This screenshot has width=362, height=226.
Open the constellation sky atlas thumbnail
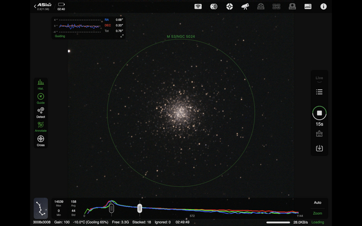tap(41, 208)
